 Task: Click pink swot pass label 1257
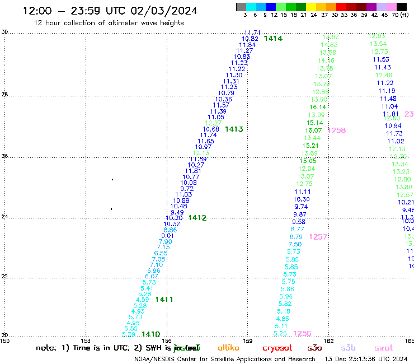318,237
